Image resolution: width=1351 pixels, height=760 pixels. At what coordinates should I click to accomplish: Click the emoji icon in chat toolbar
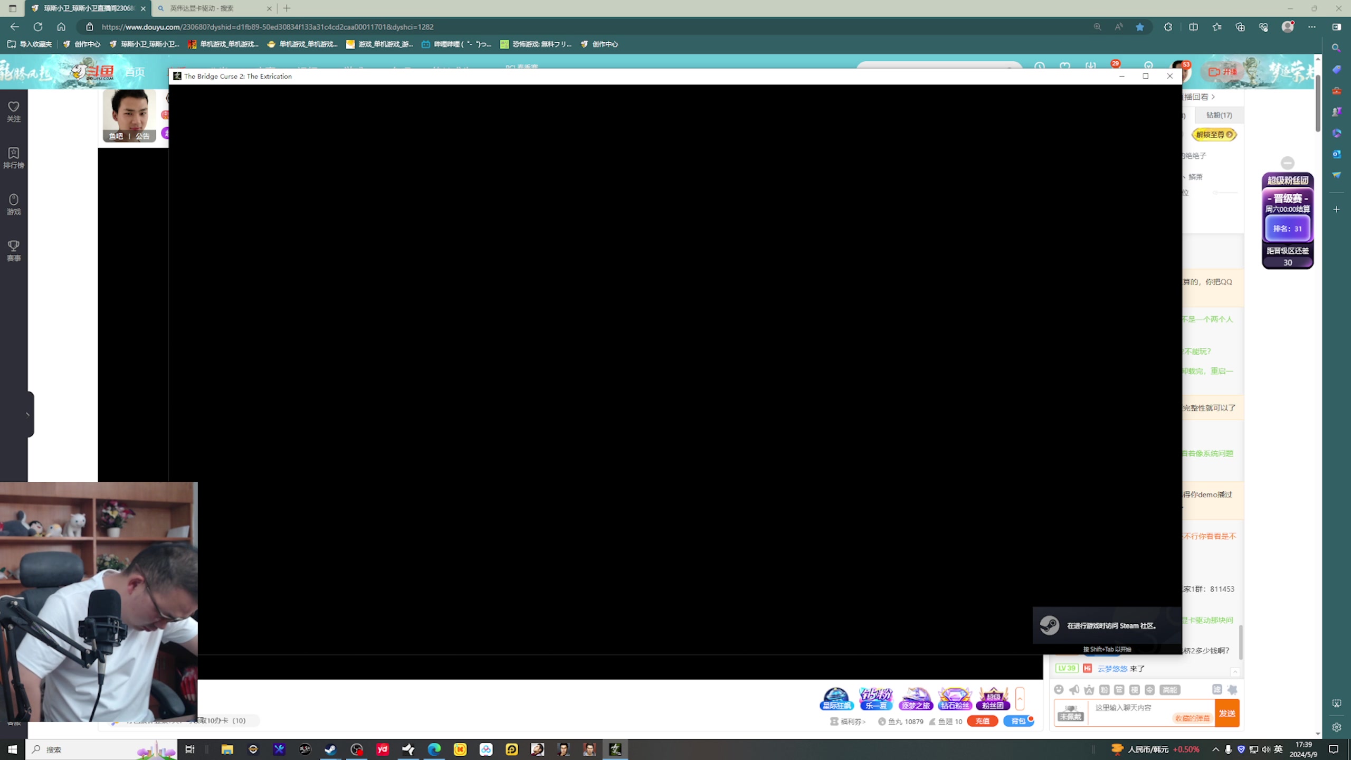(x=1059, y=689)
